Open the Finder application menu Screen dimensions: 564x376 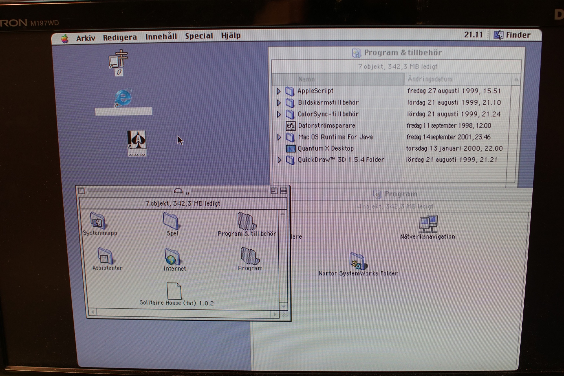(512, 35)
